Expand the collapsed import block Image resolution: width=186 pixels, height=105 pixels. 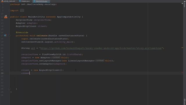pos(9,10)
